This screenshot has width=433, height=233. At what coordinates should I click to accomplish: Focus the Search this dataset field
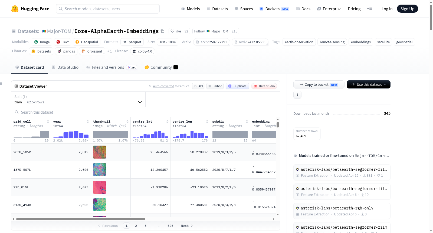coord(146,112)
